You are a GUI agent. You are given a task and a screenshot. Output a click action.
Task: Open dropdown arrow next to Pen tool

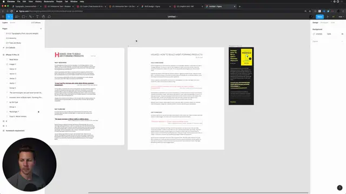[33, 17]
